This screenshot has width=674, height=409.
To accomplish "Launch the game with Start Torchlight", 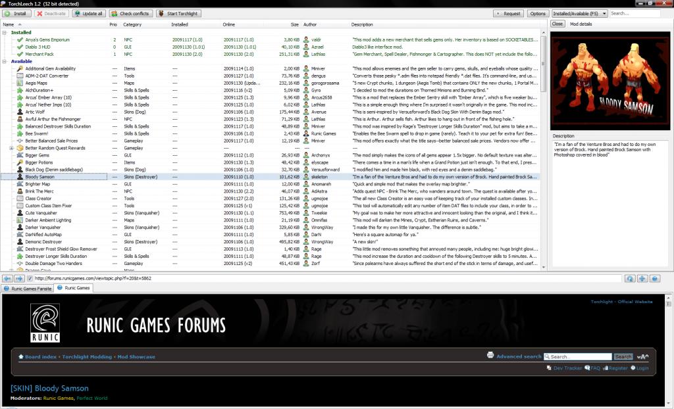I will click(x=178, y=13).
